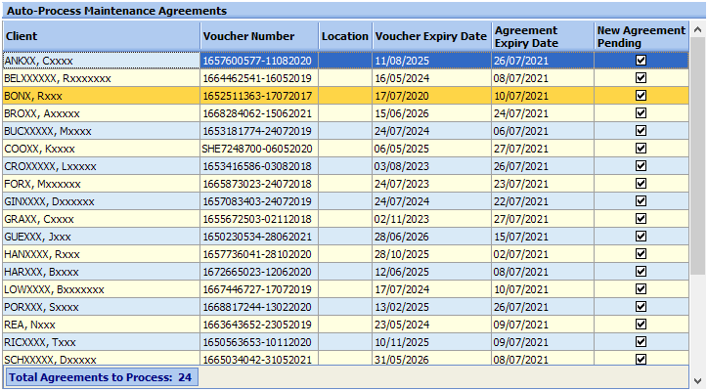Uncheck pending box for REA, Nxxx

pyautogui.click(x=641, y=325)
